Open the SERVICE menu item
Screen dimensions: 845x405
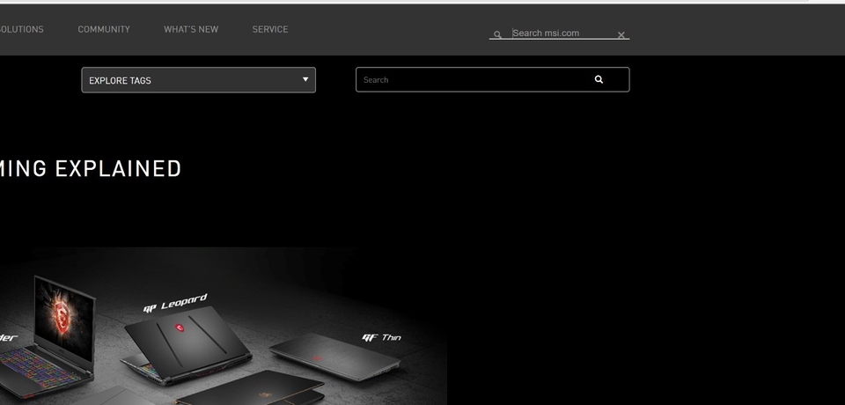coord(270,29)
